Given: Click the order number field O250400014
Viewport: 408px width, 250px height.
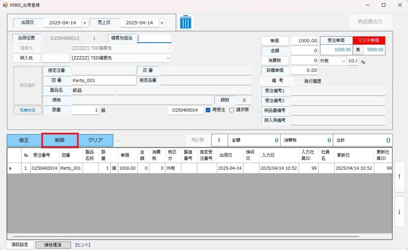Looking at the screenshot, I should pos(185,110).
